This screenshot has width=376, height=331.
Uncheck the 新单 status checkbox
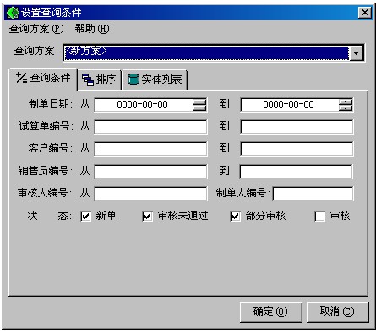(x=85, y=217)
